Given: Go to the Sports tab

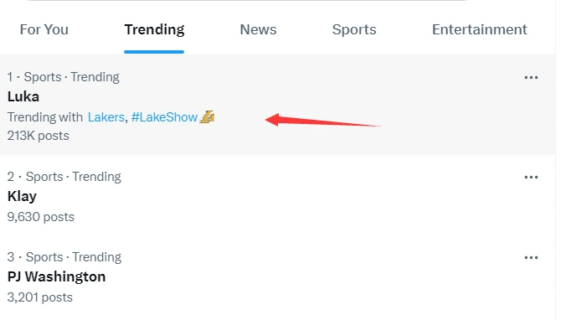Looking at the screenshot, I should tap(354, 29).
